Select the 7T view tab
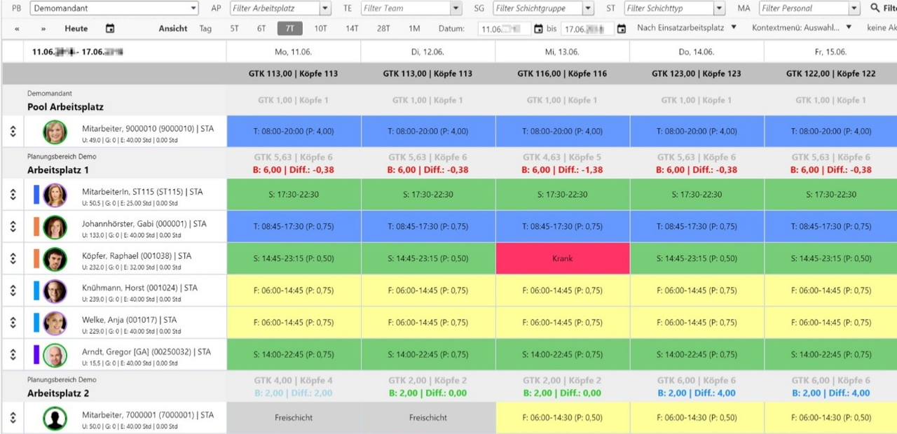Viewport: 897px width, 434px height. (289, 29)
